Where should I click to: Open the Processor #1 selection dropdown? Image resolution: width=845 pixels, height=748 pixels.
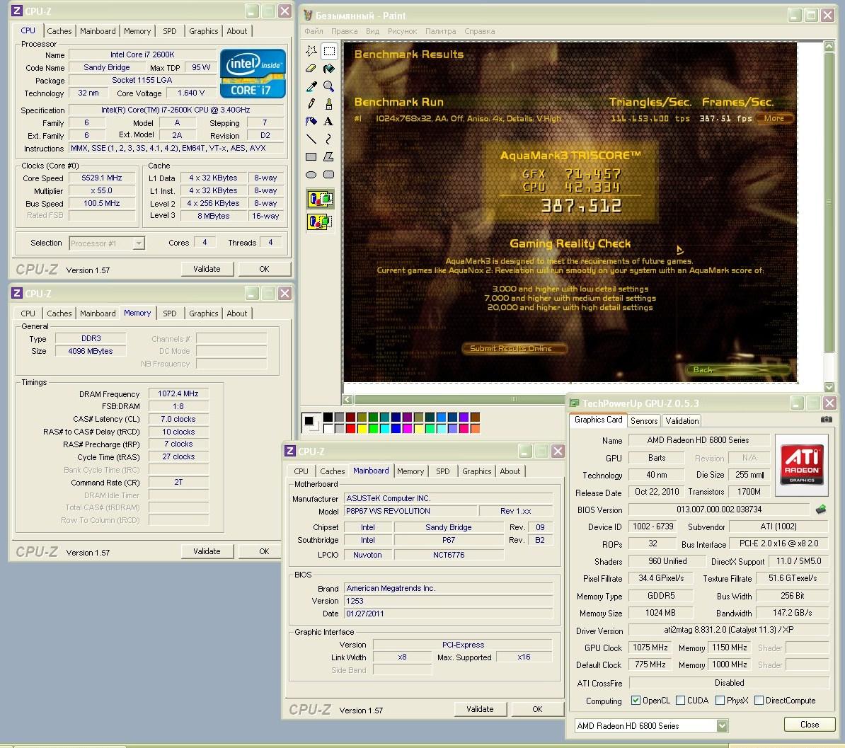click(x=139, y=243)
